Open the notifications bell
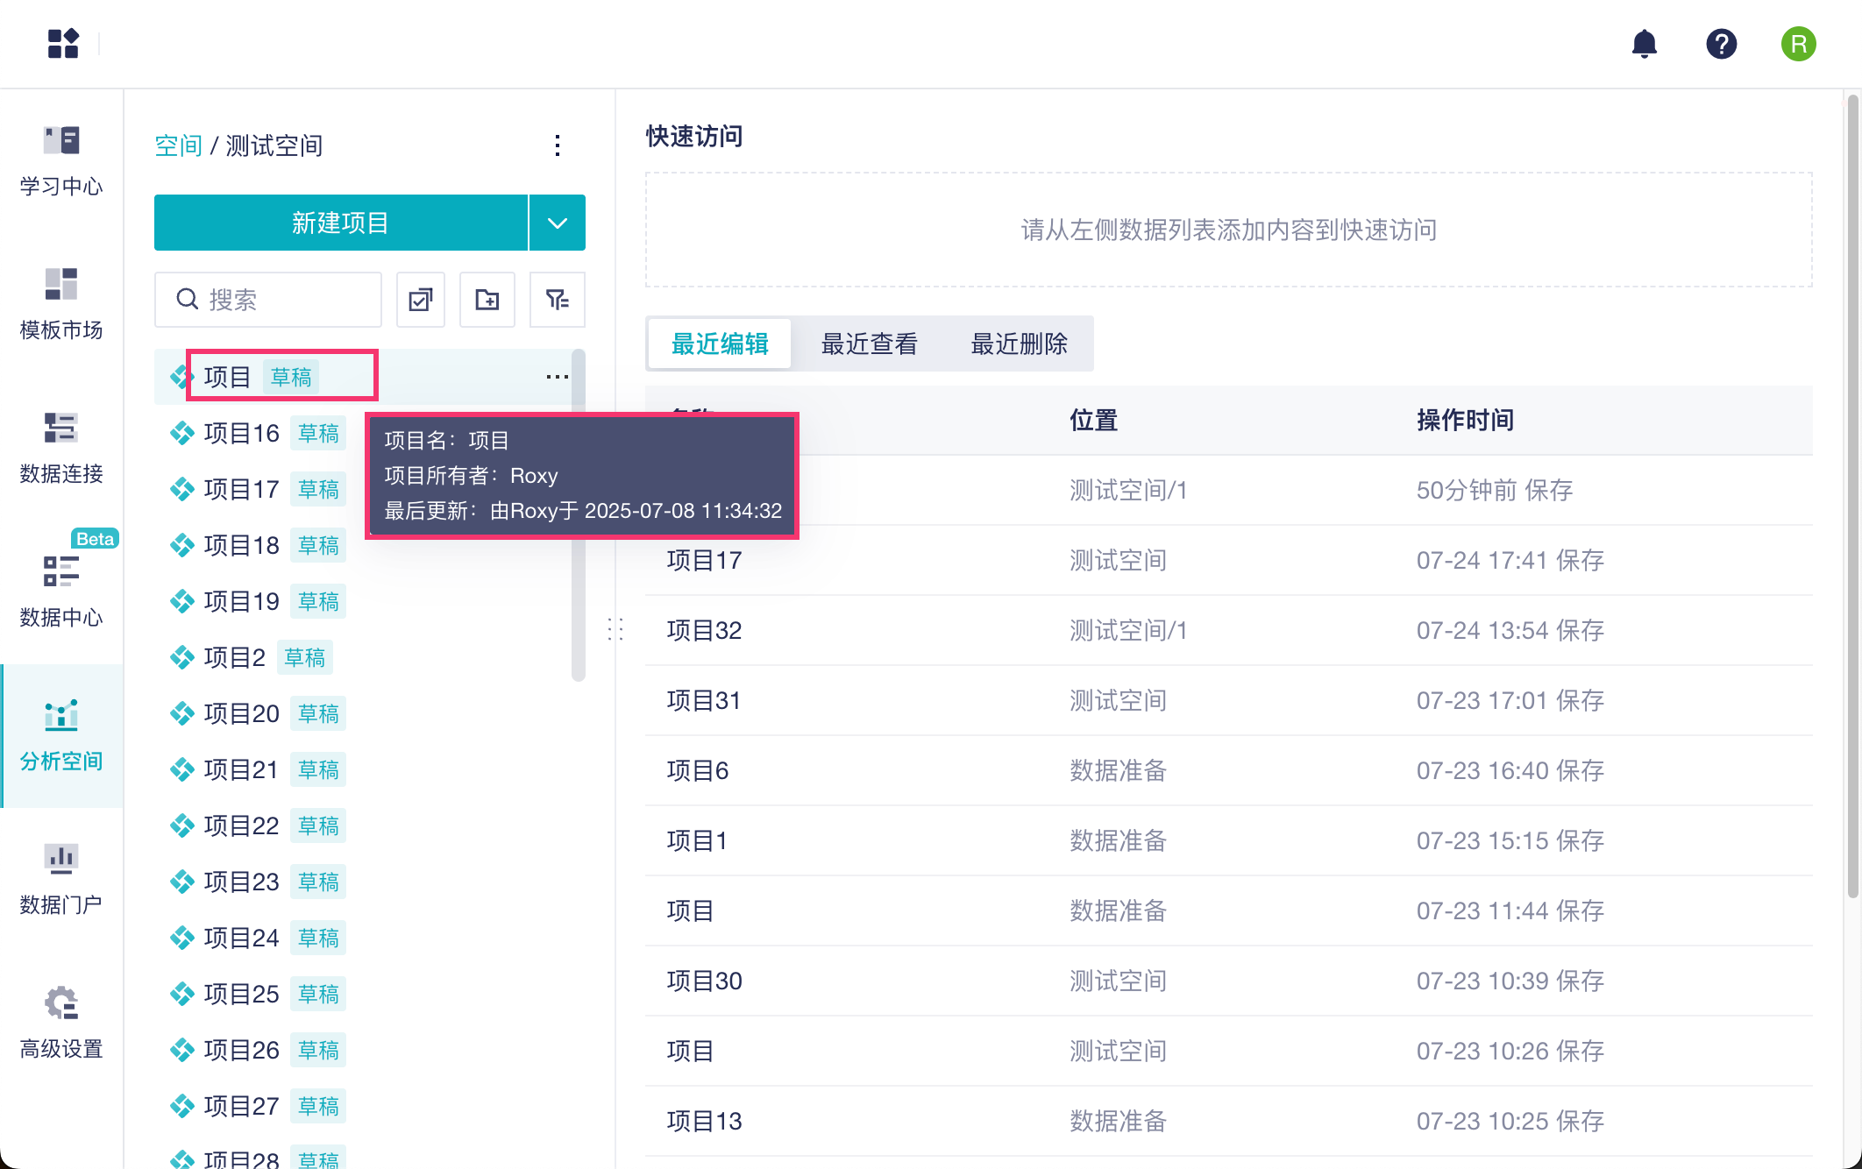 point(1644,44)
